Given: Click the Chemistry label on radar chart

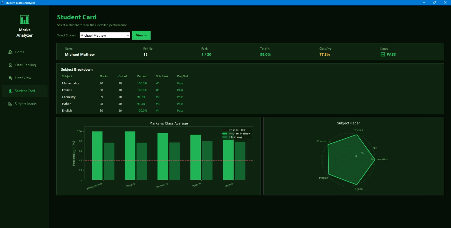Looking at the screenshot, I should (323, 141).
